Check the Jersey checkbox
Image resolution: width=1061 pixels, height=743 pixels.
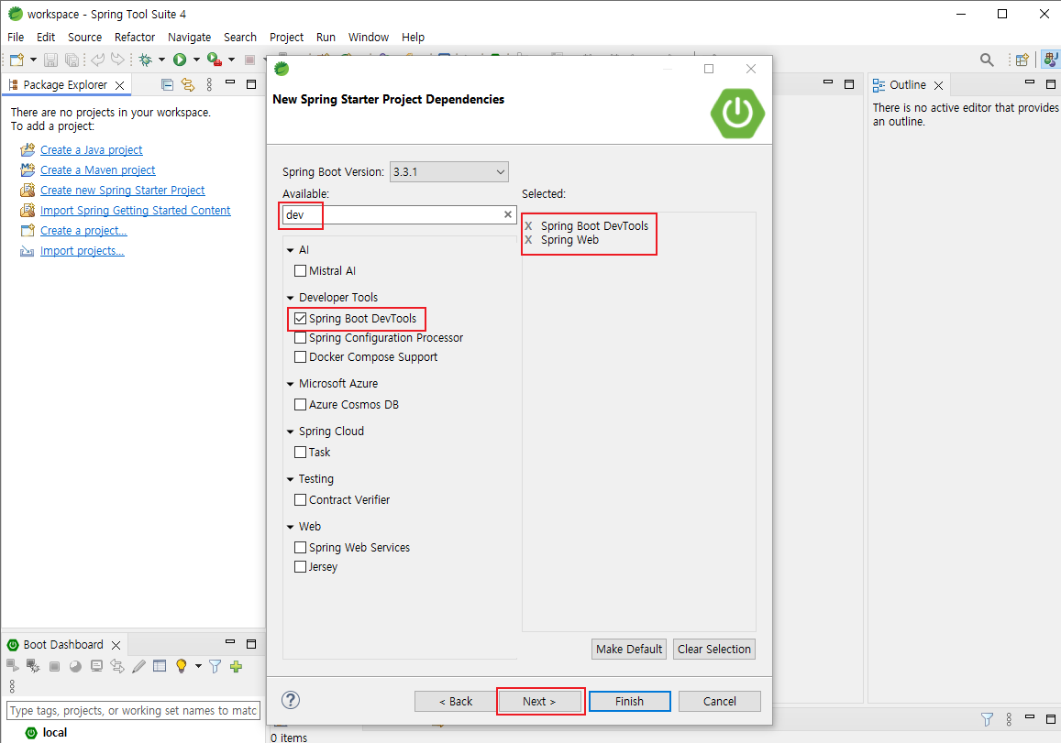pos(301,566)
